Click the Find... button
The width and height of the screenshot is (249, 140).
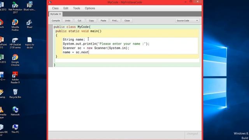click(115, 21)
